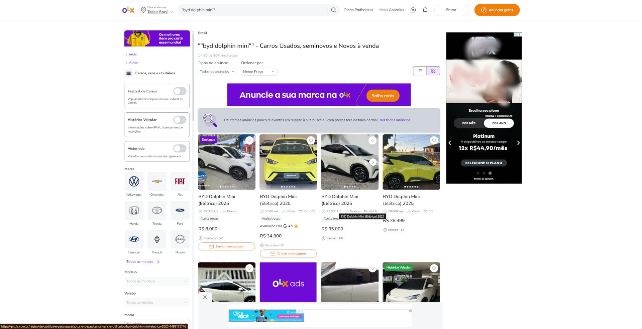Show next photo on Pinhais listing
The width and height of the screenshot is (642, 329).
coord(373,162)
